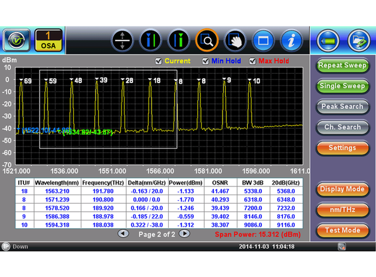Select the row with wavelength 1571.239
The height and width of the screenshot is (277, 376).
(x=159, y=199)
